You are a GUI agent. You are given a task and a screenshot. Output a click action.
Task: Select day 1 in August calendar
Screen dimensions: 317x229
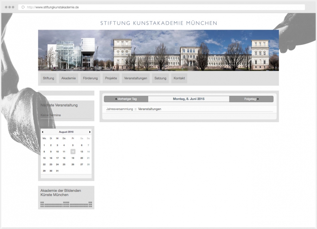click(44, 145)
